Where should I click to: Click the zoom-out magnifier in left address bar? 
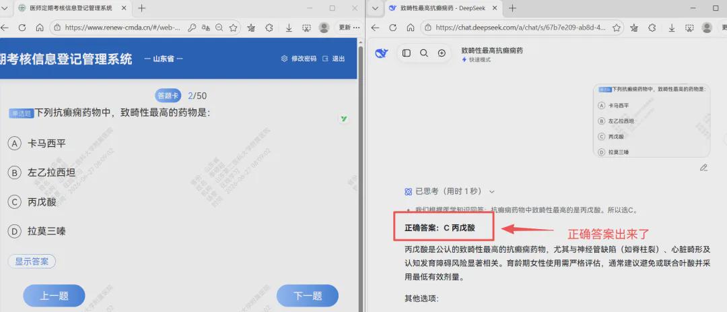219,28
